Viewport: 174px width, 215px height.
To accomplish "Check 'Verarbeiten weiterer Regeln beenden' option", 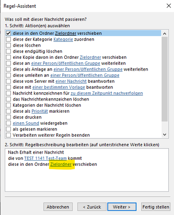I will tap(8, 135).
